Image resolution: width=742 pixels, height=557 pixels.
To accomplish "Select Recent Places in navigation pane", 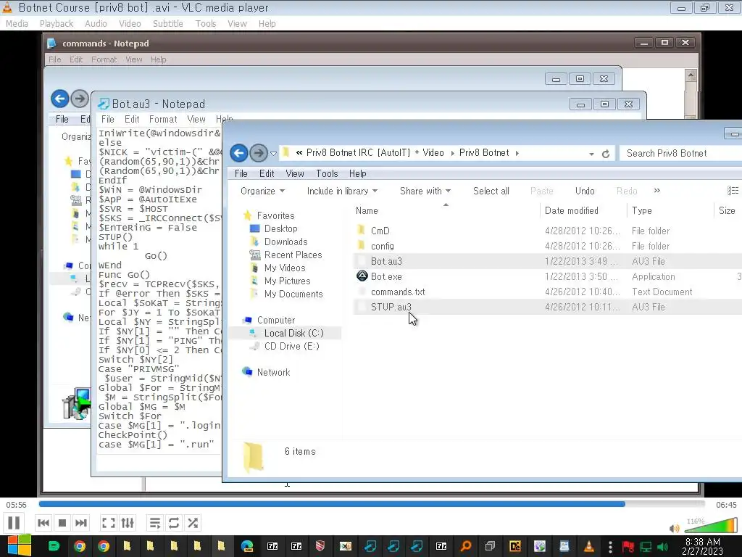I will pos(293,255).
